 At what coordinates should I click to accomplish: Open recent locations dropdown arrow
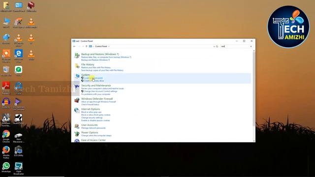(x=83, y=46)
